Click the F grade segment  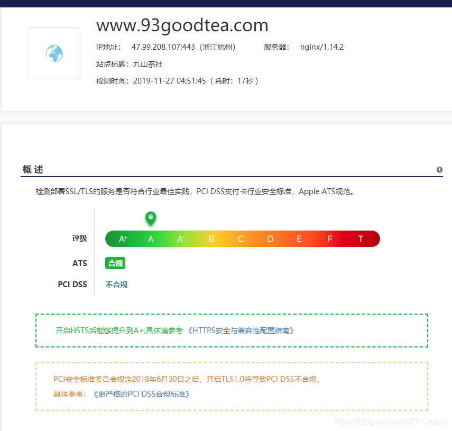(330, 239)
